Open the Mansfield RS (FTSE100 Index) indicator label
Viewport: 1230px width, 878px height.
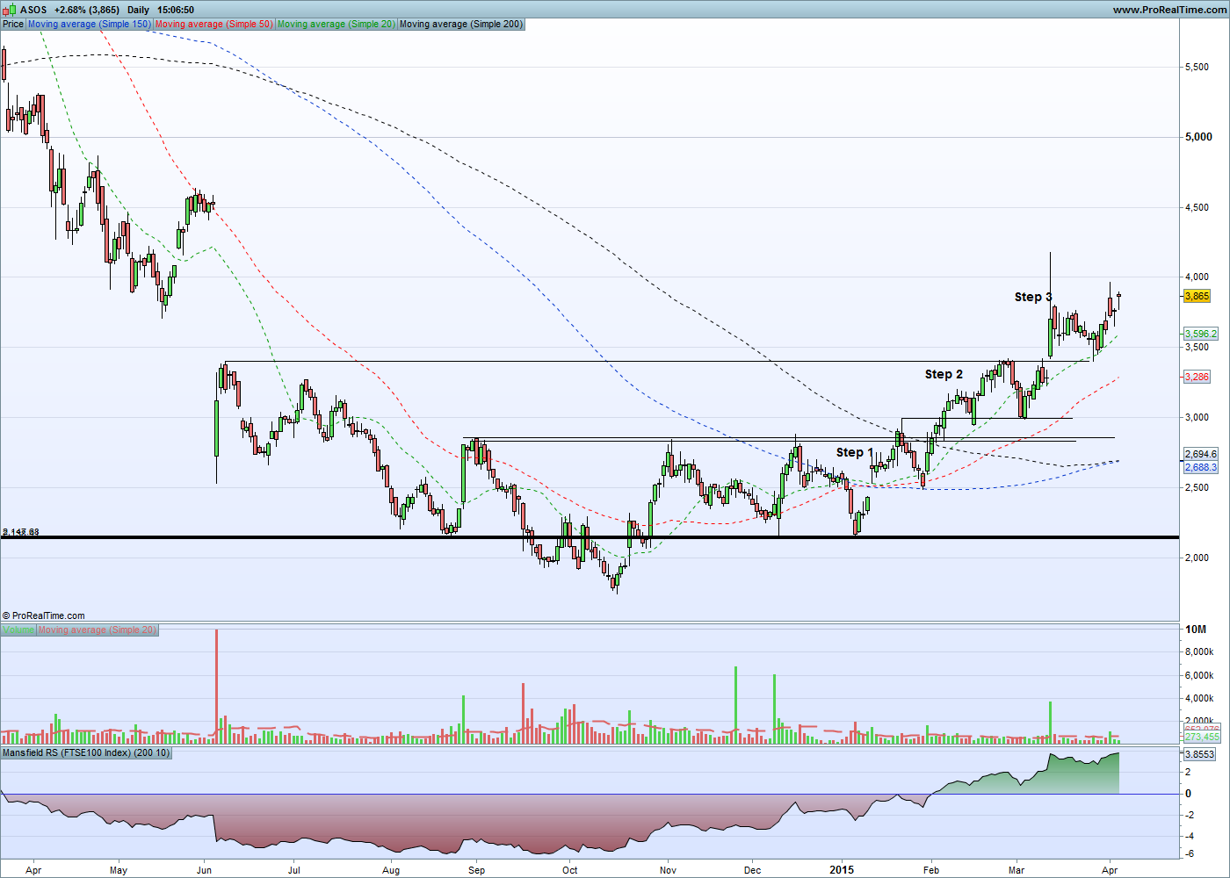(86, 752)
